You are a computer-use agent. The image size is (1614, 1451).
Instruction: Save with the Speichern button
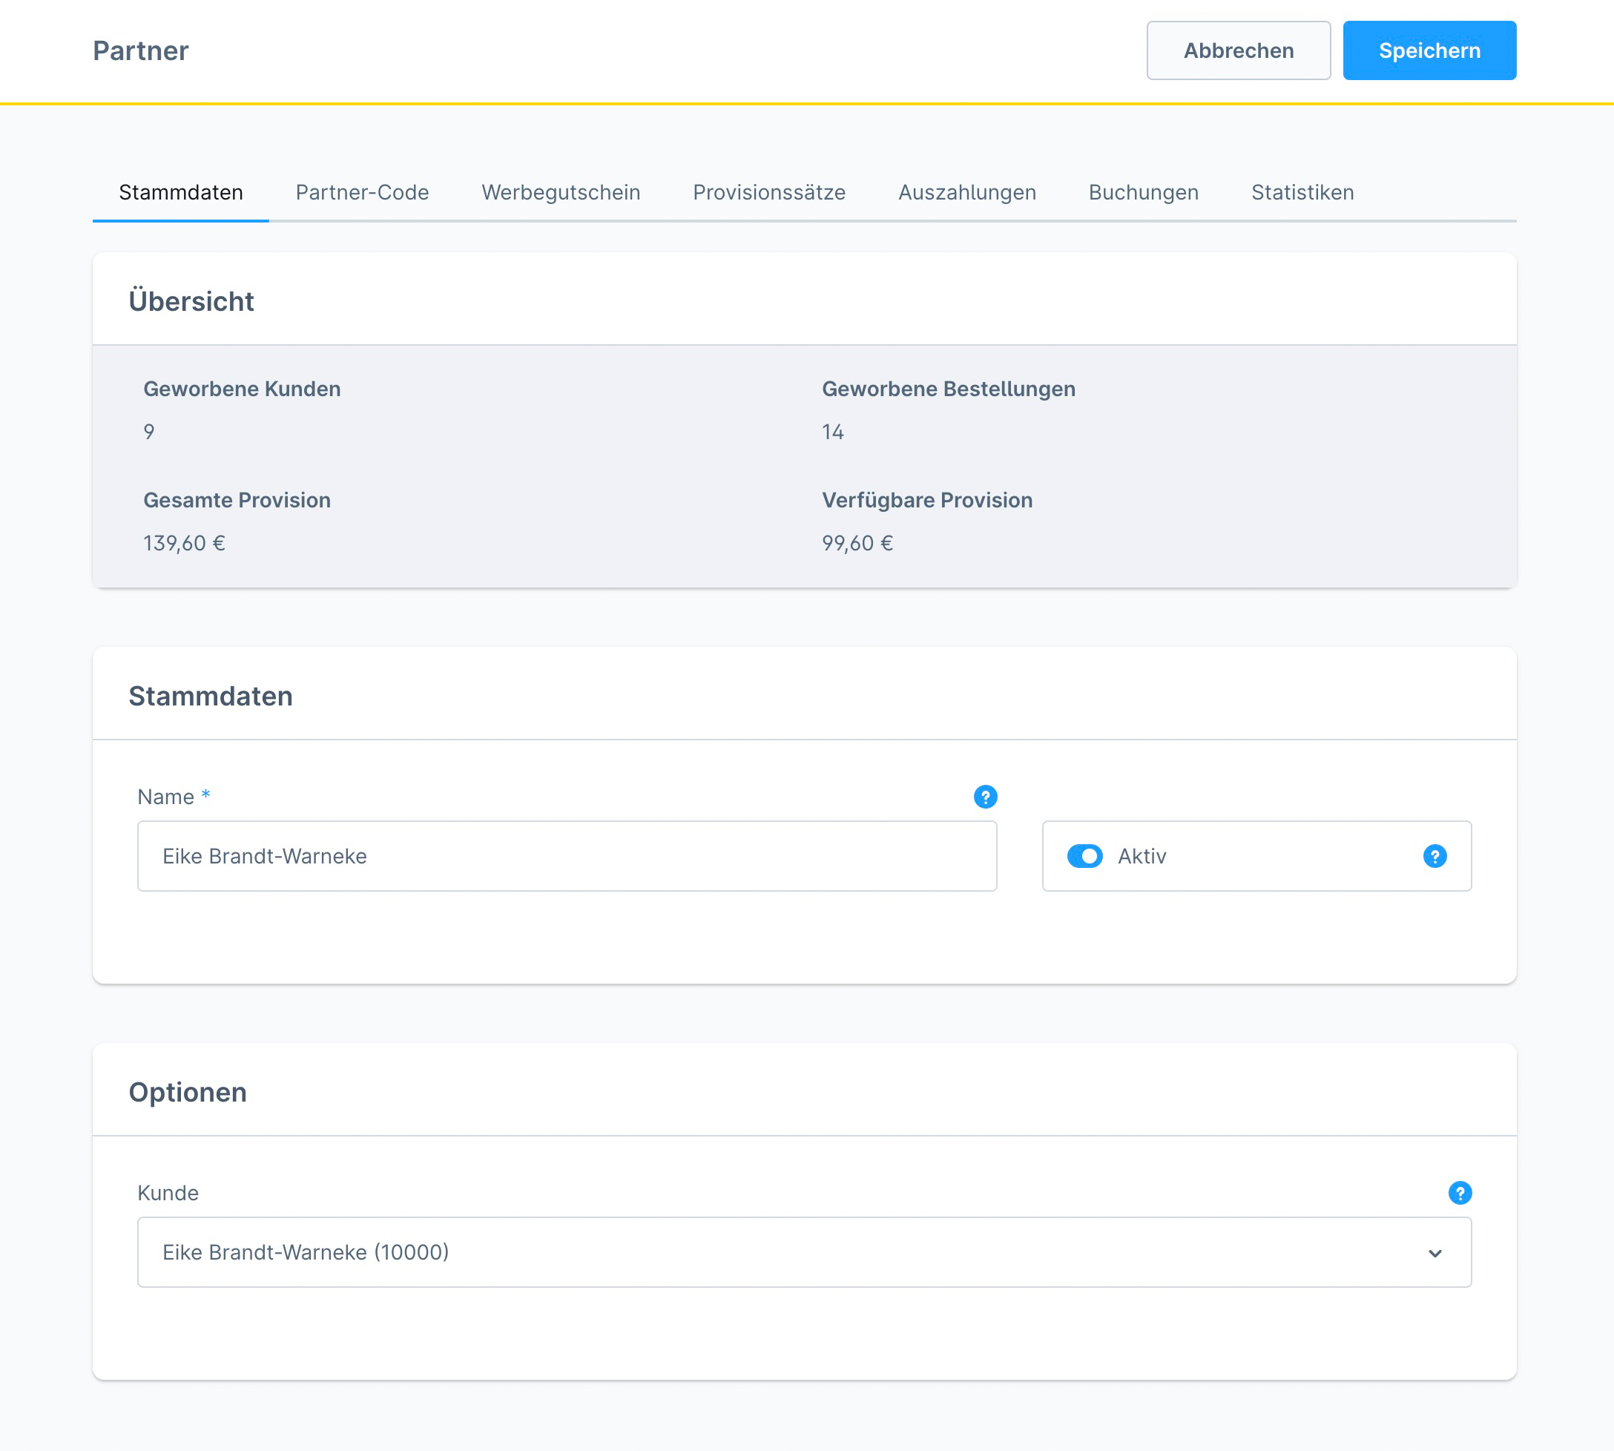point(1429,50)
